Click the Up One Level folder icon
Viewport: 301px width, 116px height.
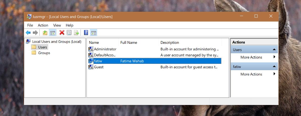tap(45, 33)
